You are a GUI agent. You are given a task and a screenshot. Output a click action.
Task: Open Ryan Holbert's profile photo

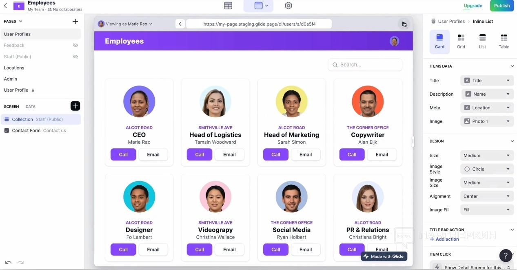click(291, 197)
